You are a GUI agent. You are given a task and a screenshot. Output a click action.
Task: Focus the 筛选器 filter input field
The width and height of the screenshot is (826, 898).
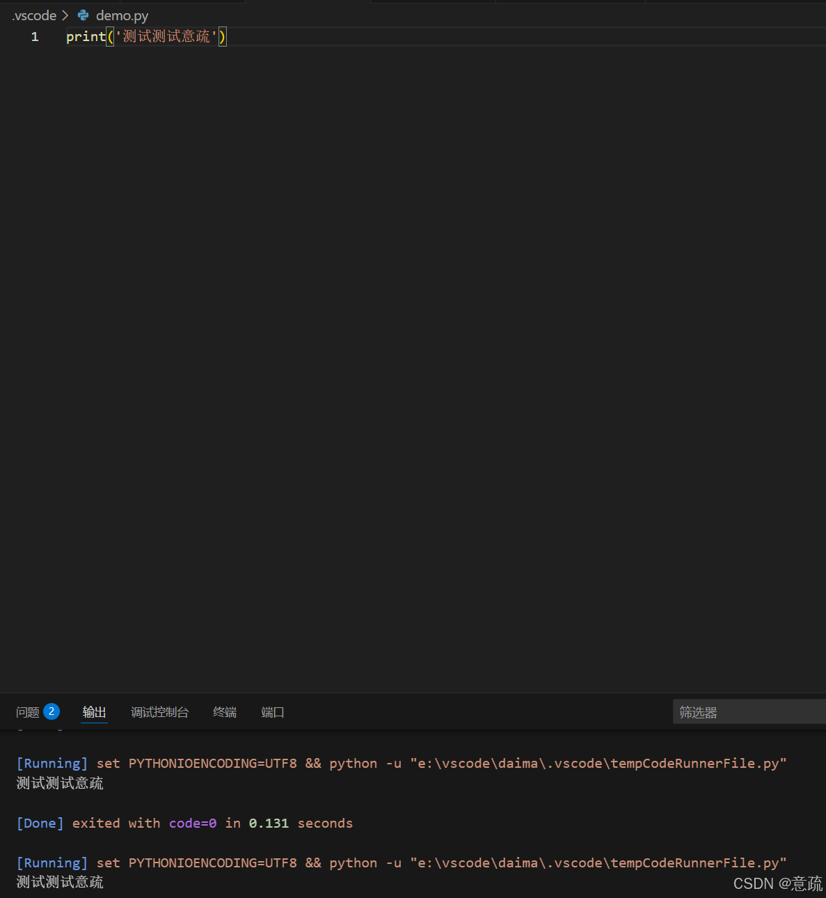(749, 712)
